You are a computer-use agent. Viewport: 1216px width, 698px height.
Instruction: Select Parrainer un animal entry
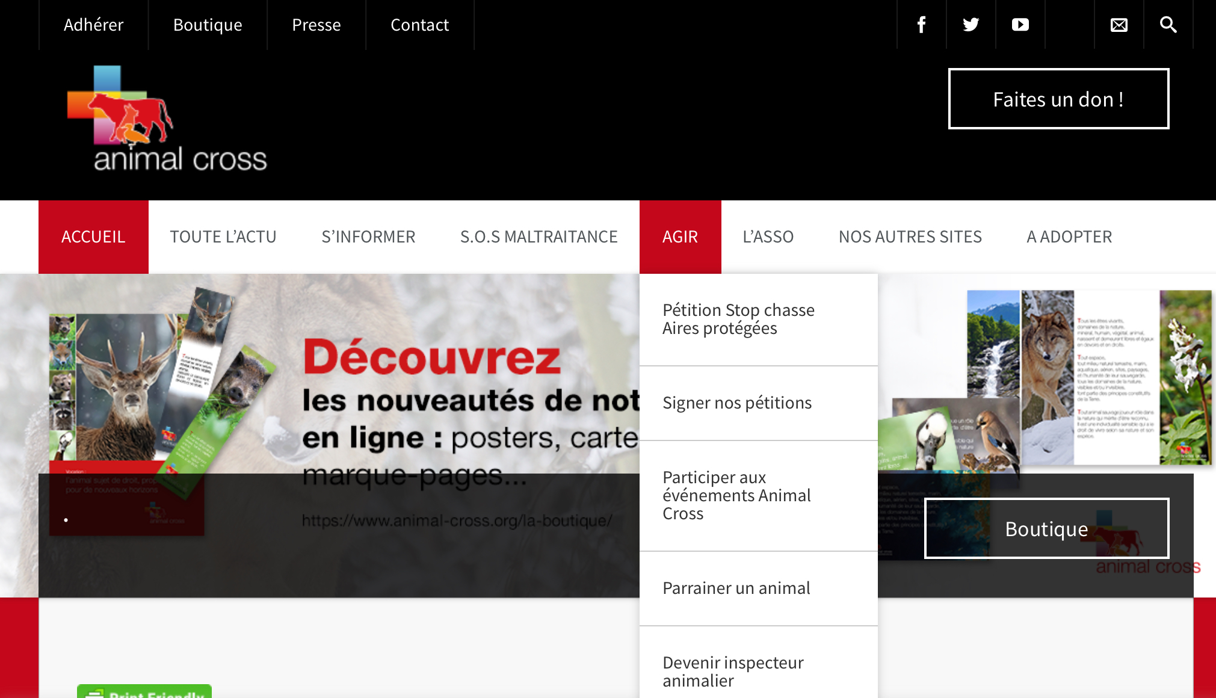pos(758,588)
